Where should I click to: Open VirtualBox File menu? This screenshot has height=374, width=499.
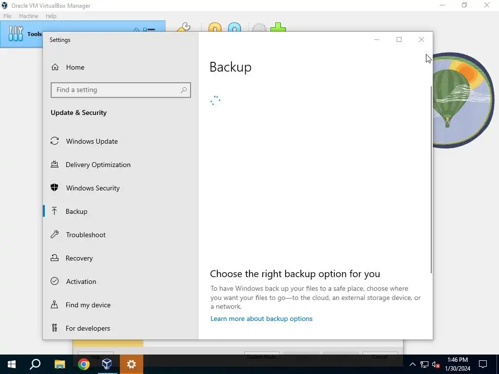(7, 16)
